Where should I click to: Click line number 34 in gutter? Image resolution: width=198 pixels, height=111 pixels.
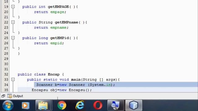[6, 85]
